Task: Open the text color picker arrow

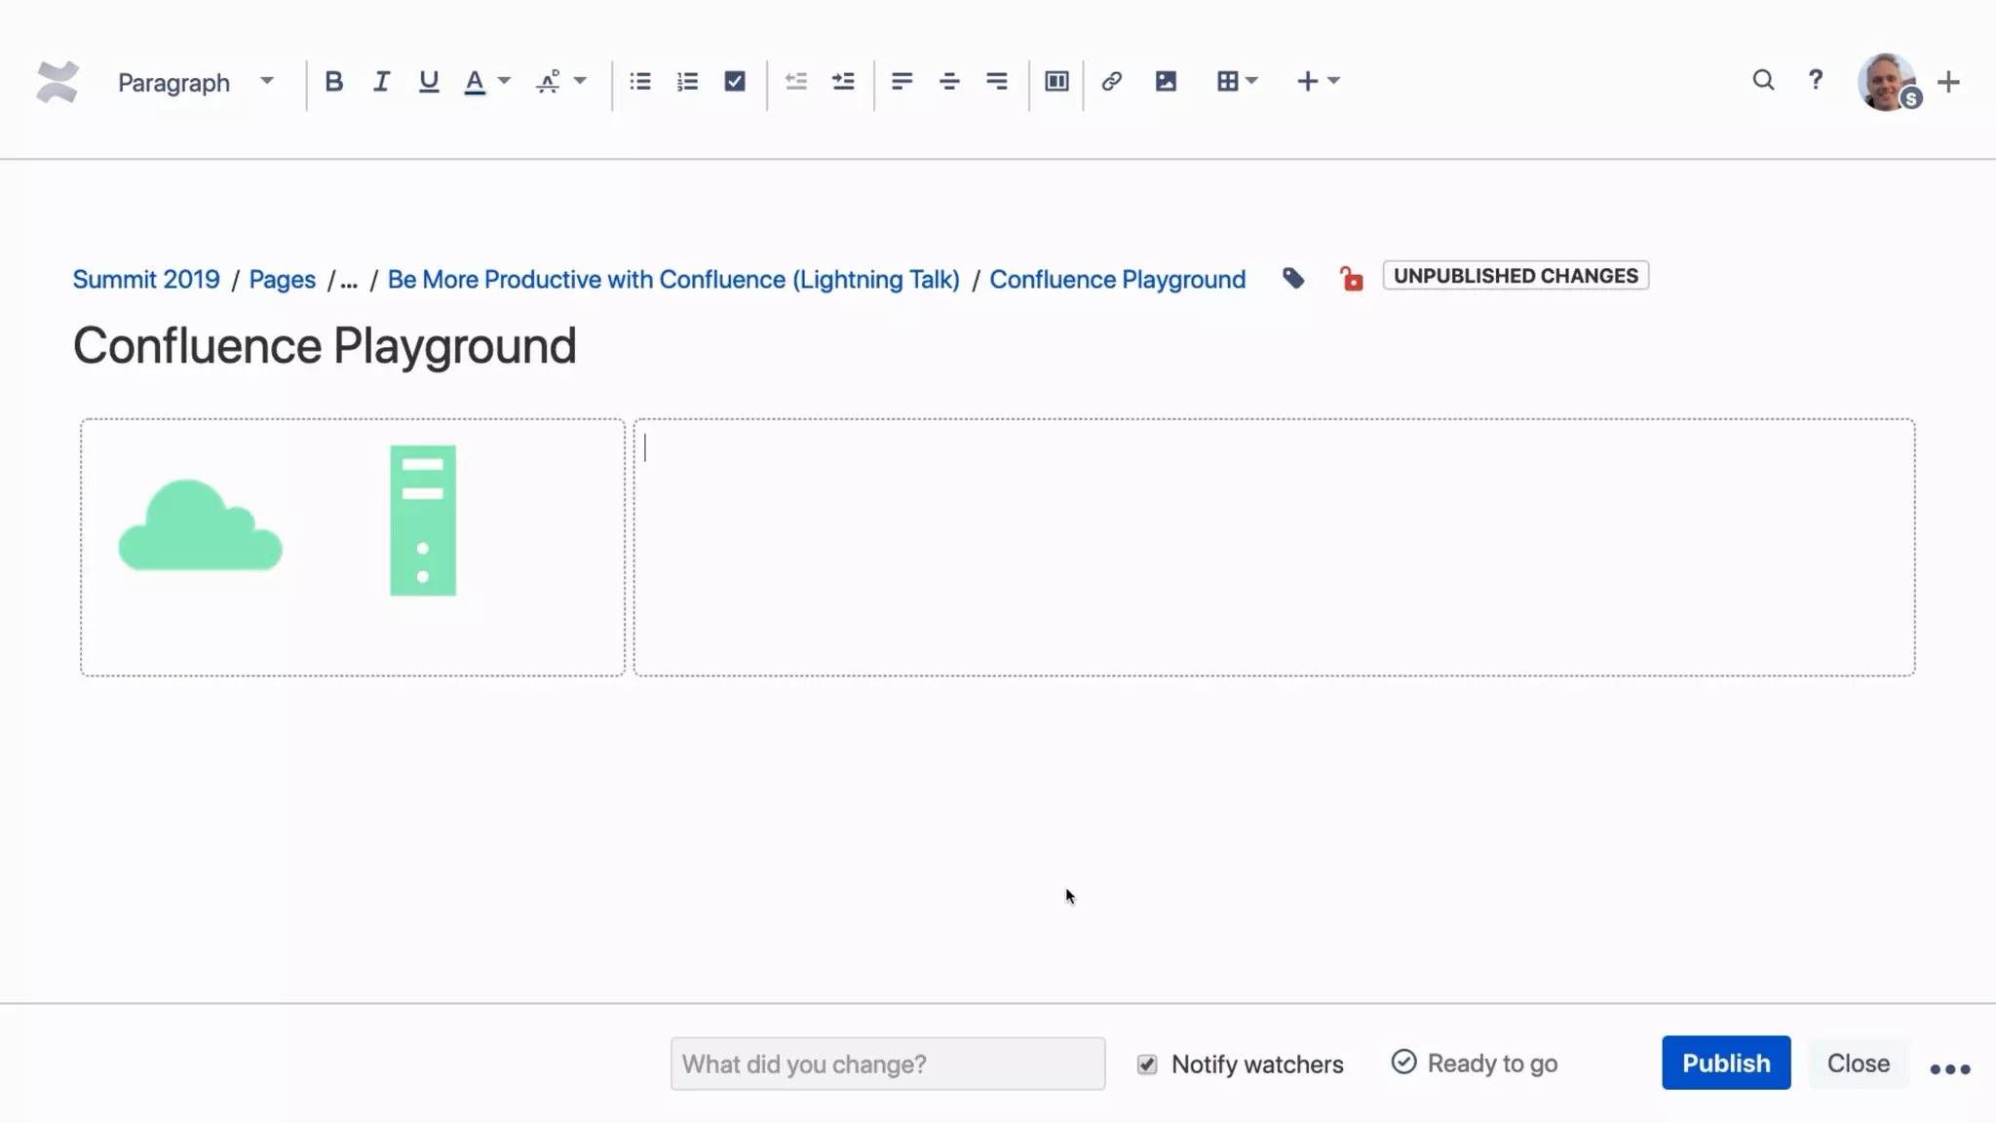Action: [x=504, y=82]
